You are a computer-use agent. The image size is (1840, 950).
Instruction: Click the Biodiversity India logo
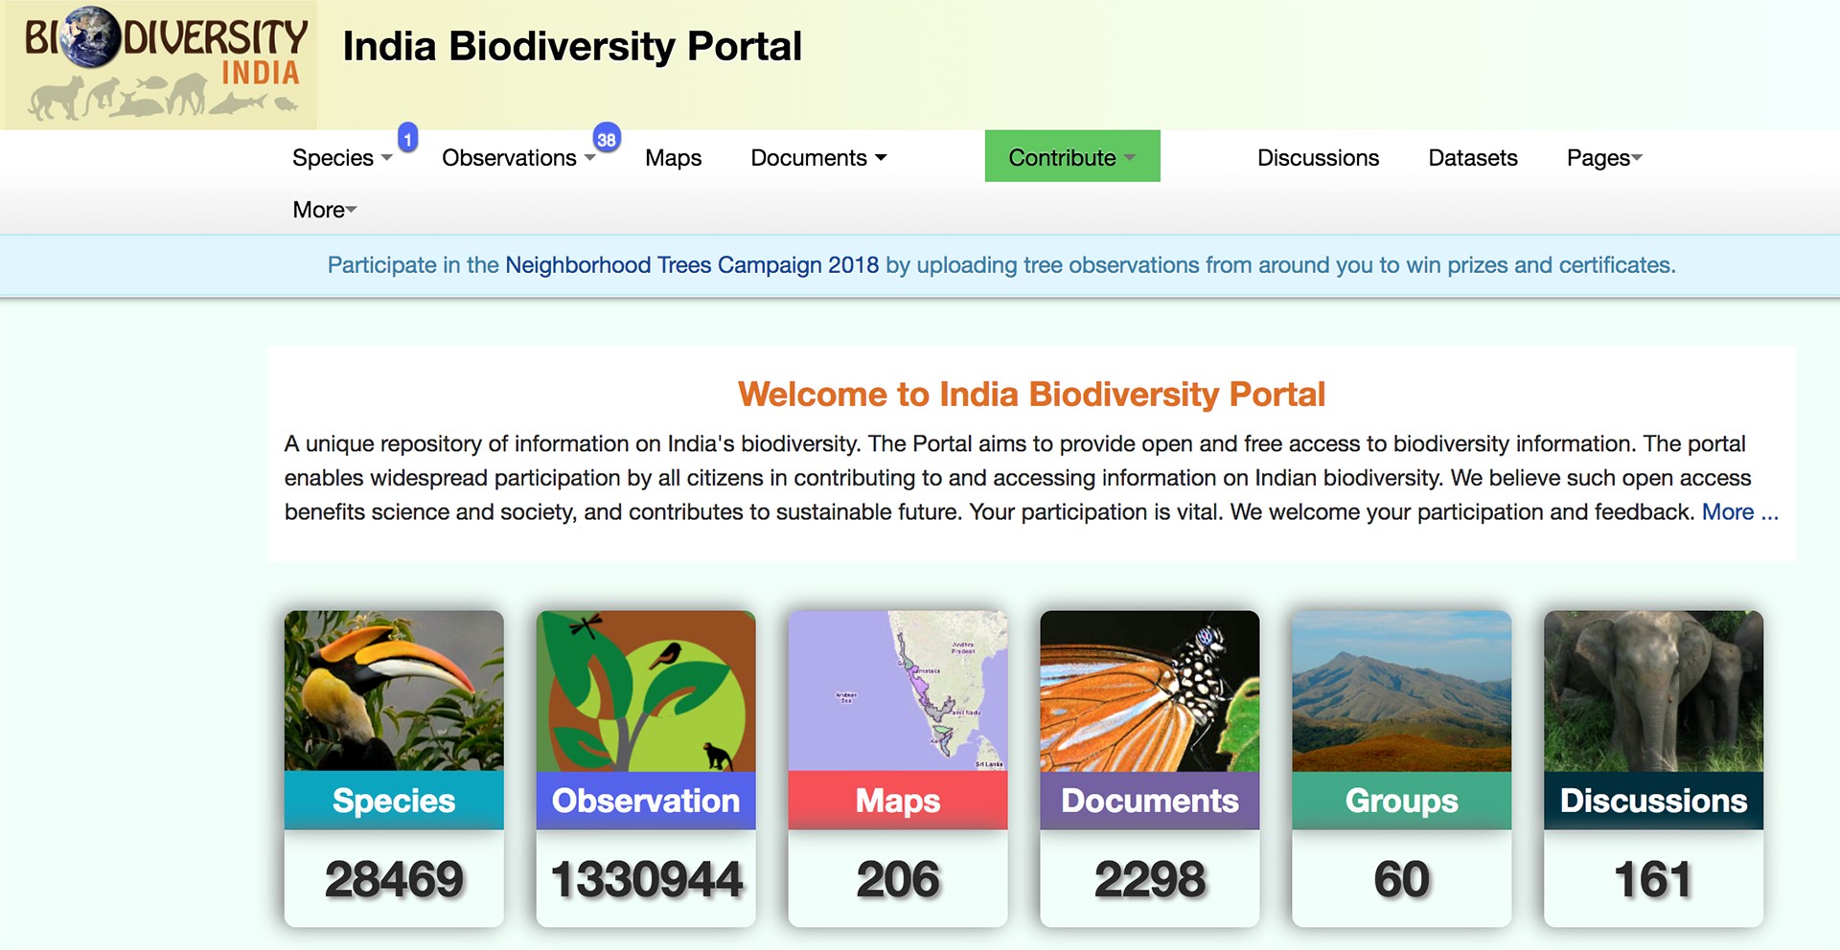click(x=159, y=65)
